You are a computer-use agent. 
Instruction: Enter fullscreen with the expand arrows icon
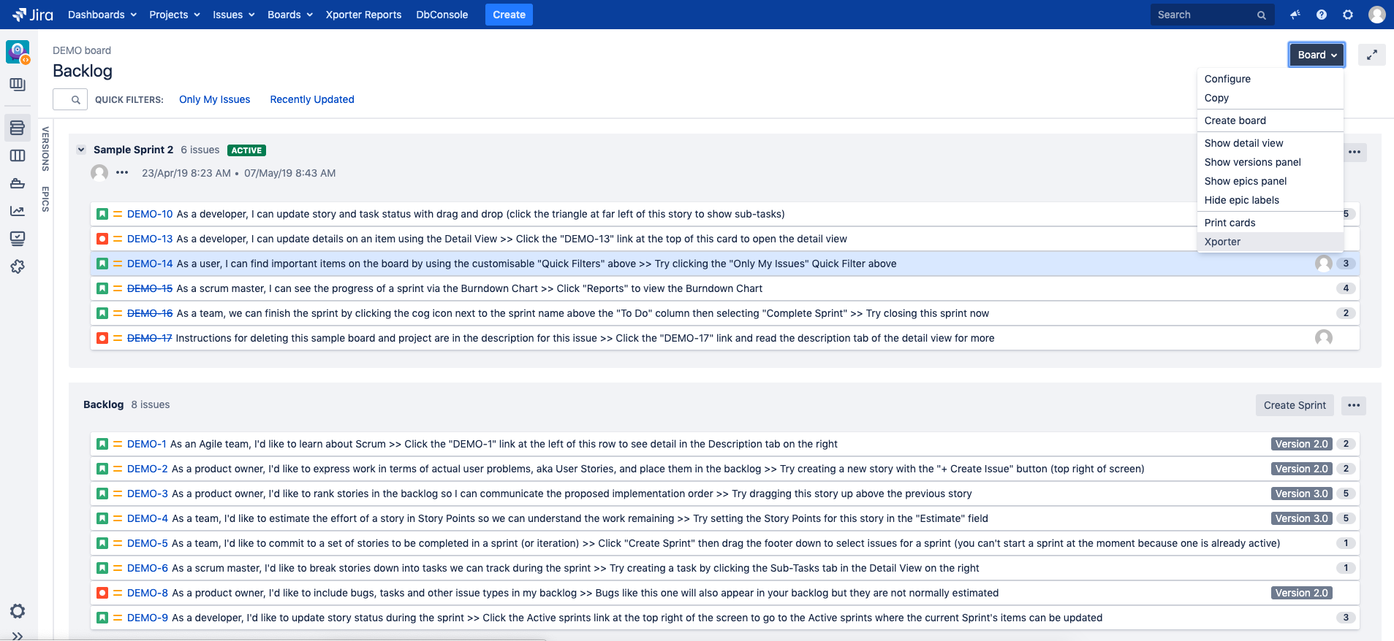coord(1371,55)
